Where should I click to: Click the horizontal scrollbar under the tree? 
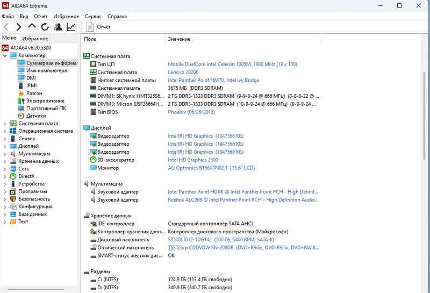tap(35, 289)
